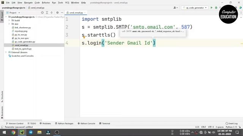Image resolution: width=243 pixels, height=136 pixels.
Task: Expand External Libraries node
Action: 6,52
